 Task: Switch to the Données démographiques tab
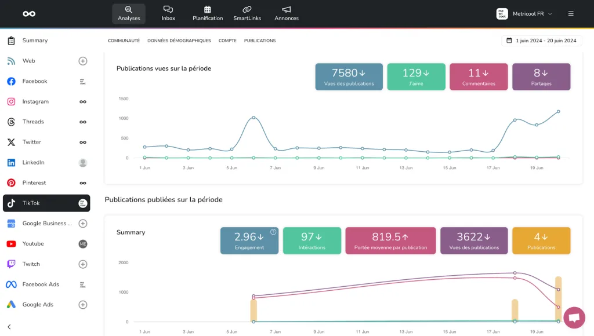click(x=179, y=41)
